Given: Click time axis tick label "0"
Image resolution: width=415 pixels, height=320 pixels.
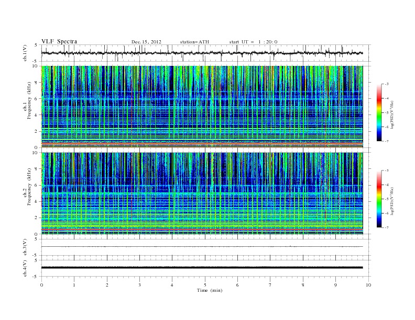Looking at the screenshot, I should pos(41,285).
